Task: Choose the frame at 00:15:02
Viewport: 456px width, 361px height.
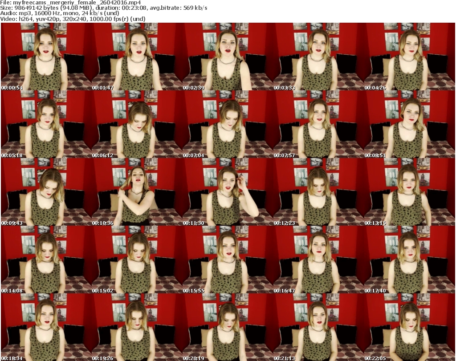Action: (137, 260)
